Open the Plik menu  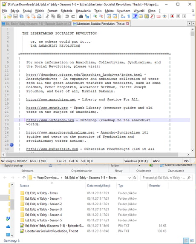pyautogui.click(x=5, y=11)
